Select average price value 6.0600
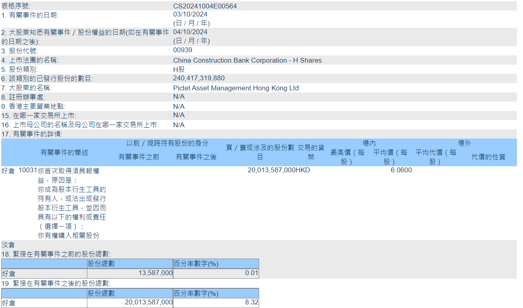The height and width of the screenshot is (308, 523). pyautogui.click(x=402, y=170)
